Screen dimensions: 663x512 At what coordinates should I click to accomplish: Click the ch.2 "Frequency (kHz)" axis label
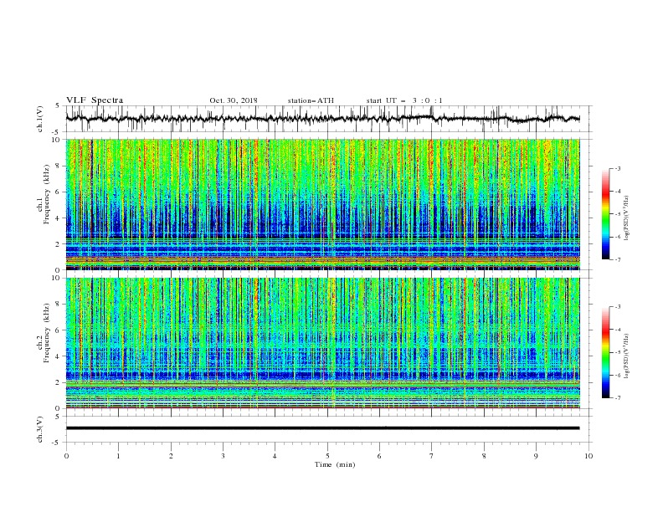(47, 331)
